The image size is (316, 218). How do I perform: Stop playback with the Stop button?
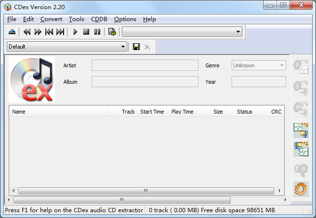tap(86, 32)
